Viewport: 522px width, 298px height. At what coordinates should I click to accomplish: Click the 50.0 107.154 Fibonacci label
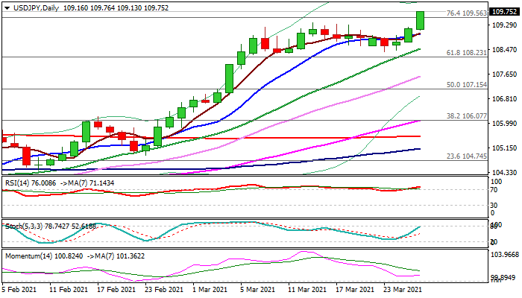pos(466,85)
